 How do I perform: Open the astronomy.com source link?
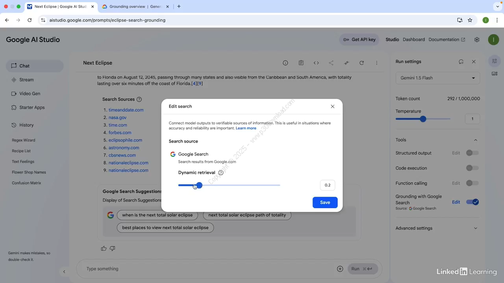click(x=124, y=148)
